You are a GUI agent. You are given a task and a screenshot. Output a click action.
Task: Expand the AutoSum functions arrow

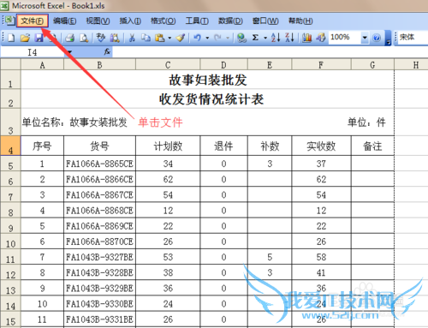265,38
